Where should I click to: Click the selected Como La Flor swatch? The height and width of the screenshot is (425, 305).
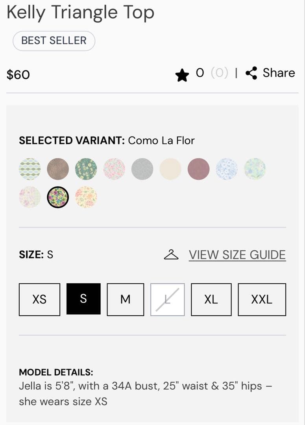click(x=58, y=197)
